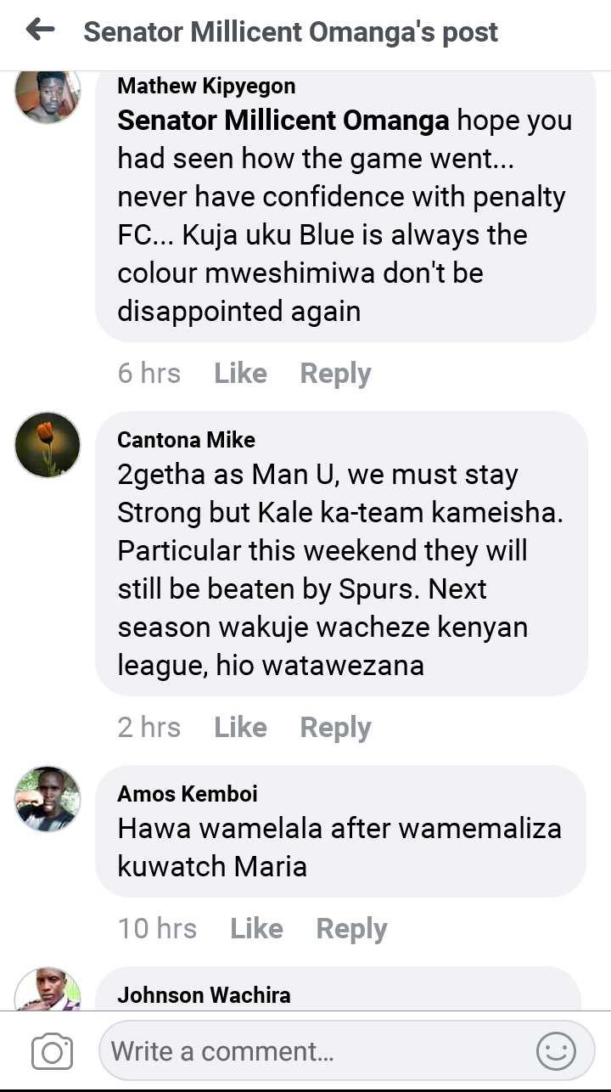Open Mathew Kipyegon's profile picture
Screen dimensions: 611x1092
pyautogui.click(x=48, y=93)
